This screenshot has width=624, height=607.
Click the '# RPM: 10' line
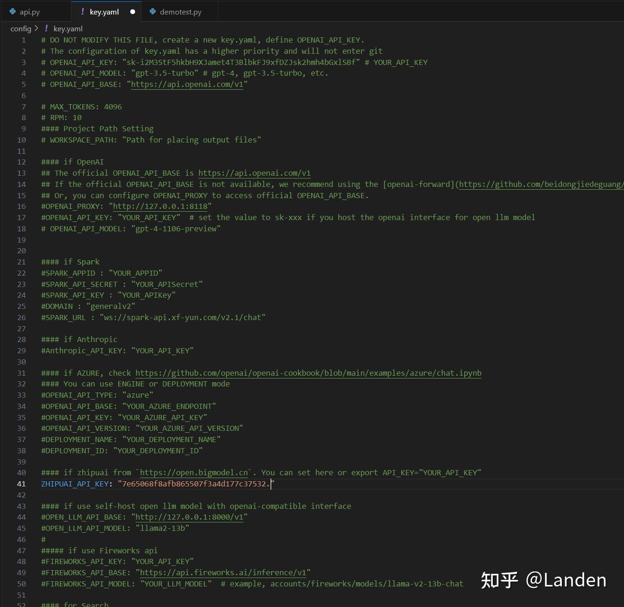[x=61, y=117]
